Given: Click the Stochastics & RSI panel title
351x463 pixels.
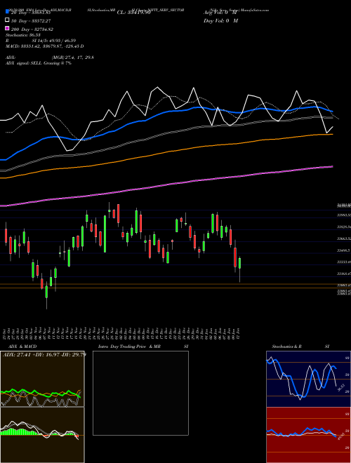Looking at the screenshot, I should 300,347.
